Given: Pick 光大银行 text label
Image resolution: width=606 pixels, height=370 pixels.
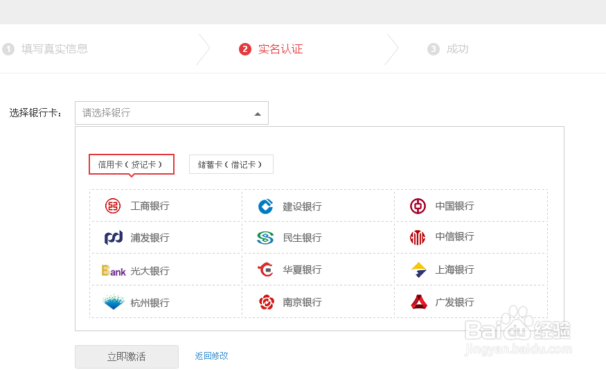Looking at the screenshot, I should coord(150,271).
